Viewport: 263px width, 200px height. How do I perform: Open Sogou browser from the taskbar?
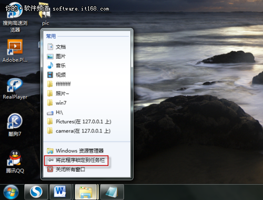click(x=36, y=192)
